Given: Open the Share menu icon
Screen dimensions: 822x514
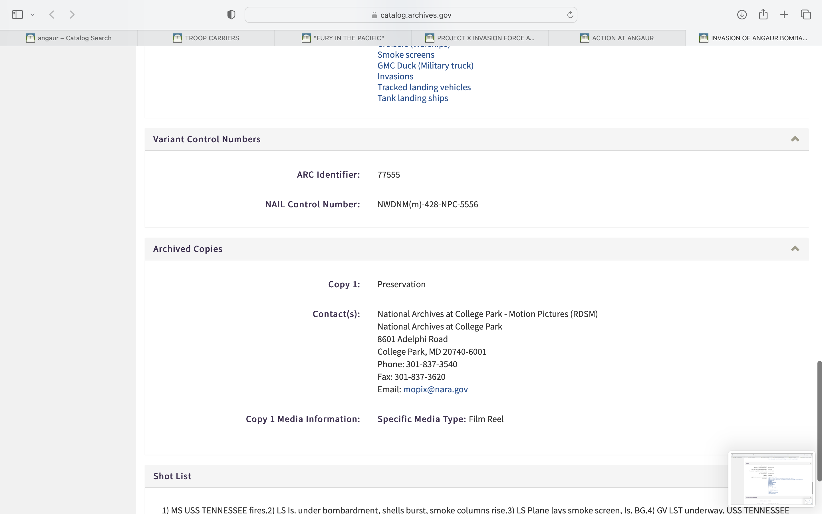Looking at the screenshot, I should [763, 15].
